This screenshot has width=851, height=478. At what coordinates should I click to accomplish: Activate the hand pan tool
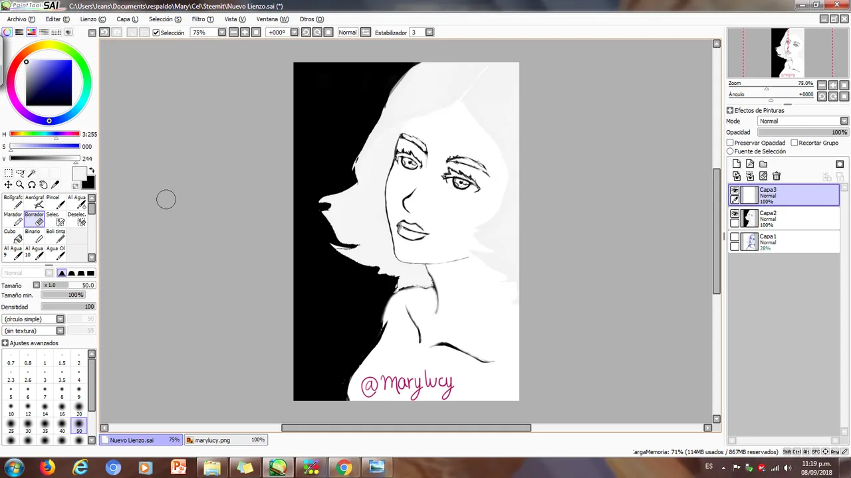tap(43, 185)
